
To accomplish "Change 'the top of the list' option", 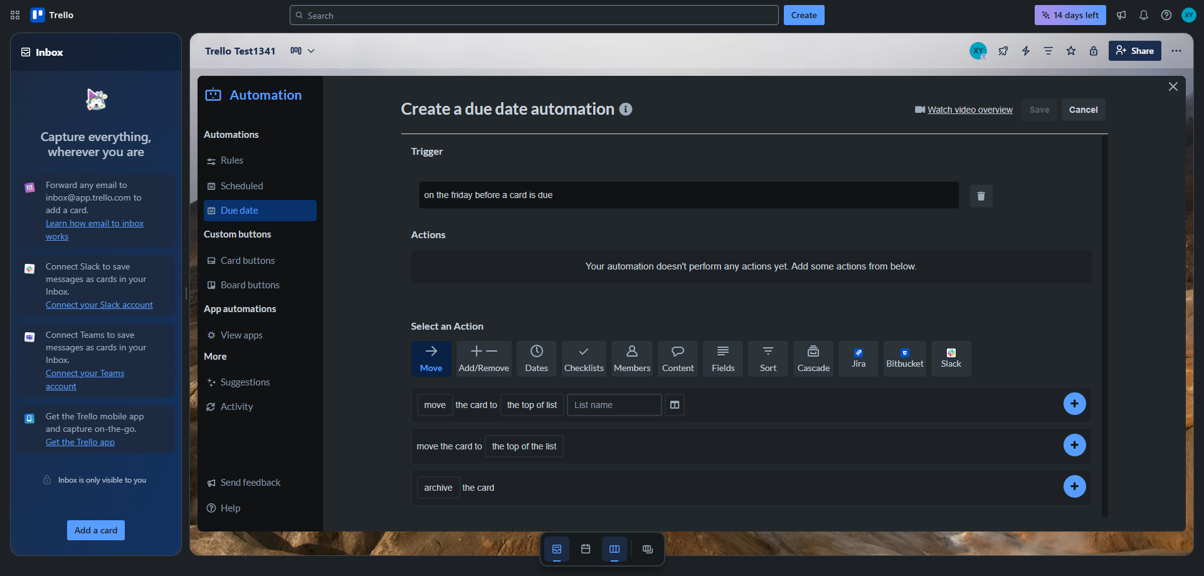I will 524,446.
